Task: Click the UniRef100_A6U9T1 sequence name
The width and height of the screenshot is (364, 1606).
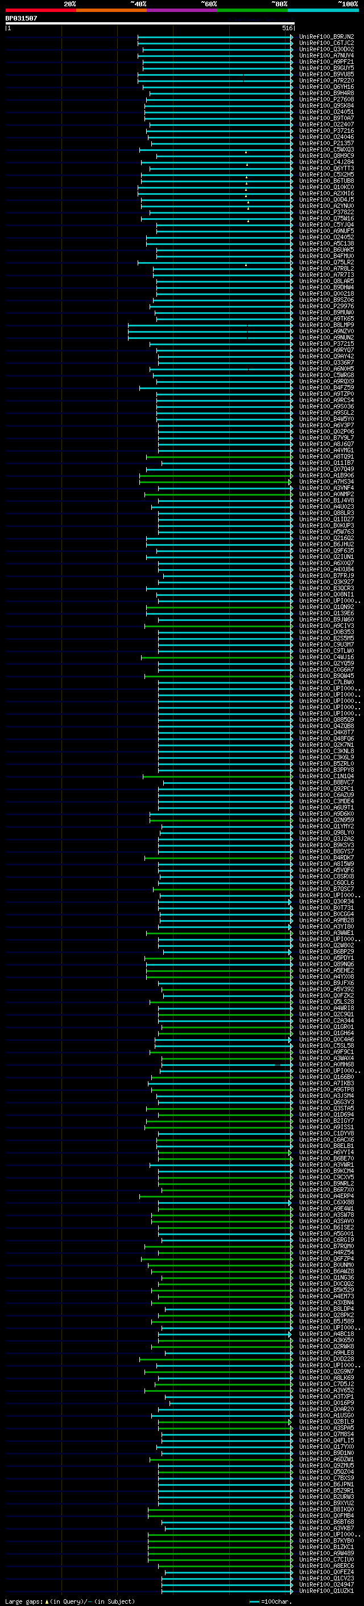Action: coord(326,807)
